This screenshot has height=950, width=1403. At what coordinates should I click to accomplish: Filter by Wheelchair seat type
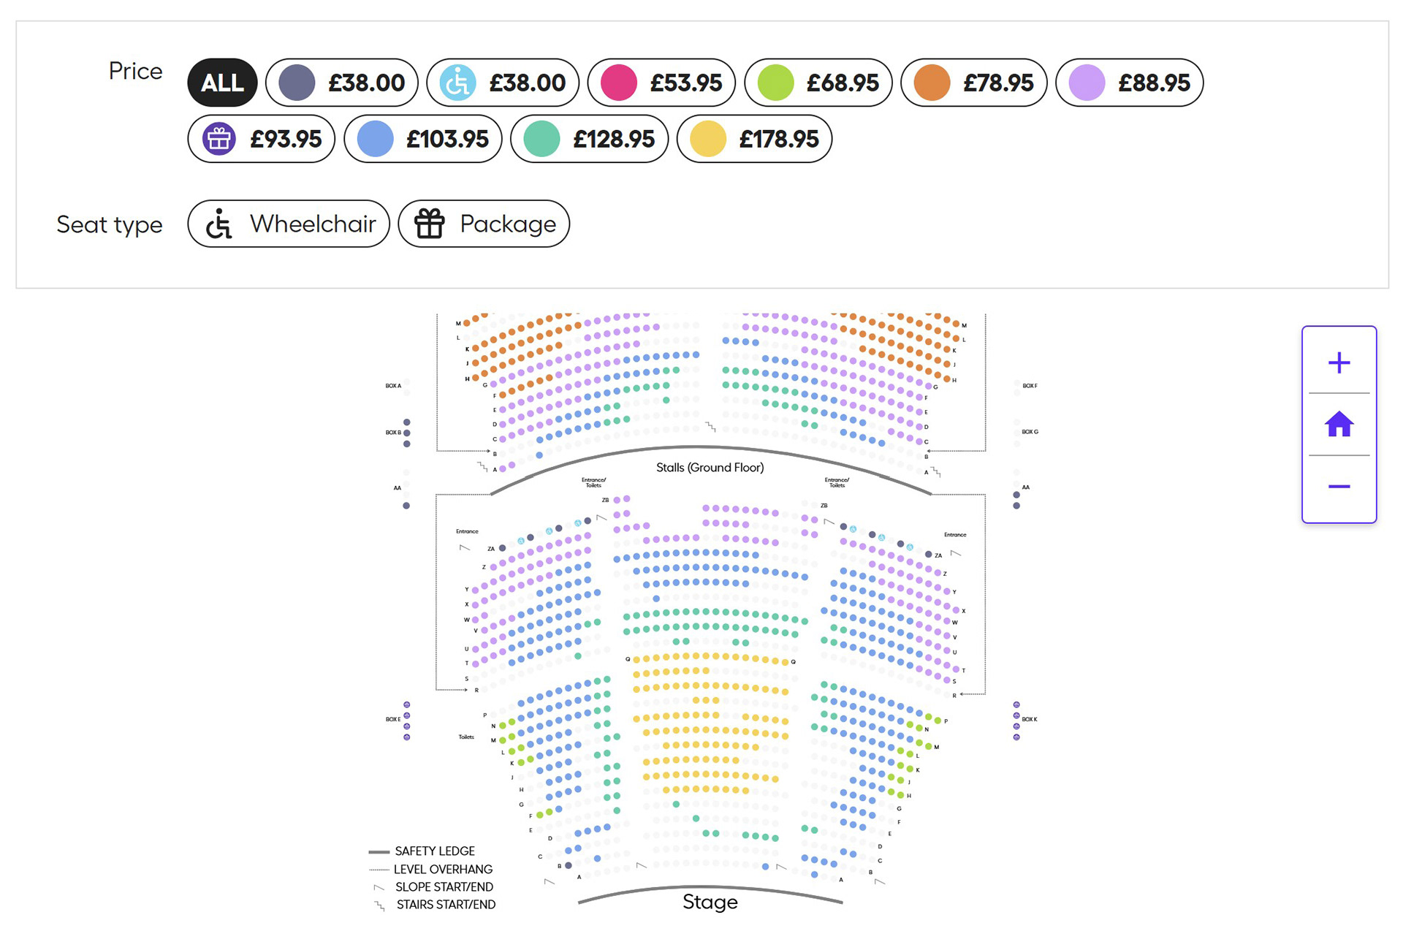click(289, 224)
